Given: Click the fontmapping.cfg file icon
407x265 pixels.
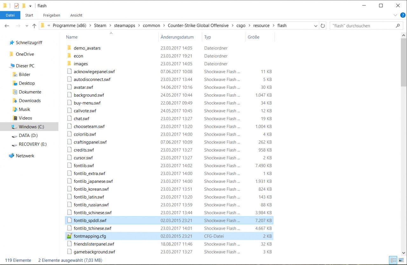Looking at the screenshot, I should click(69, 236).
